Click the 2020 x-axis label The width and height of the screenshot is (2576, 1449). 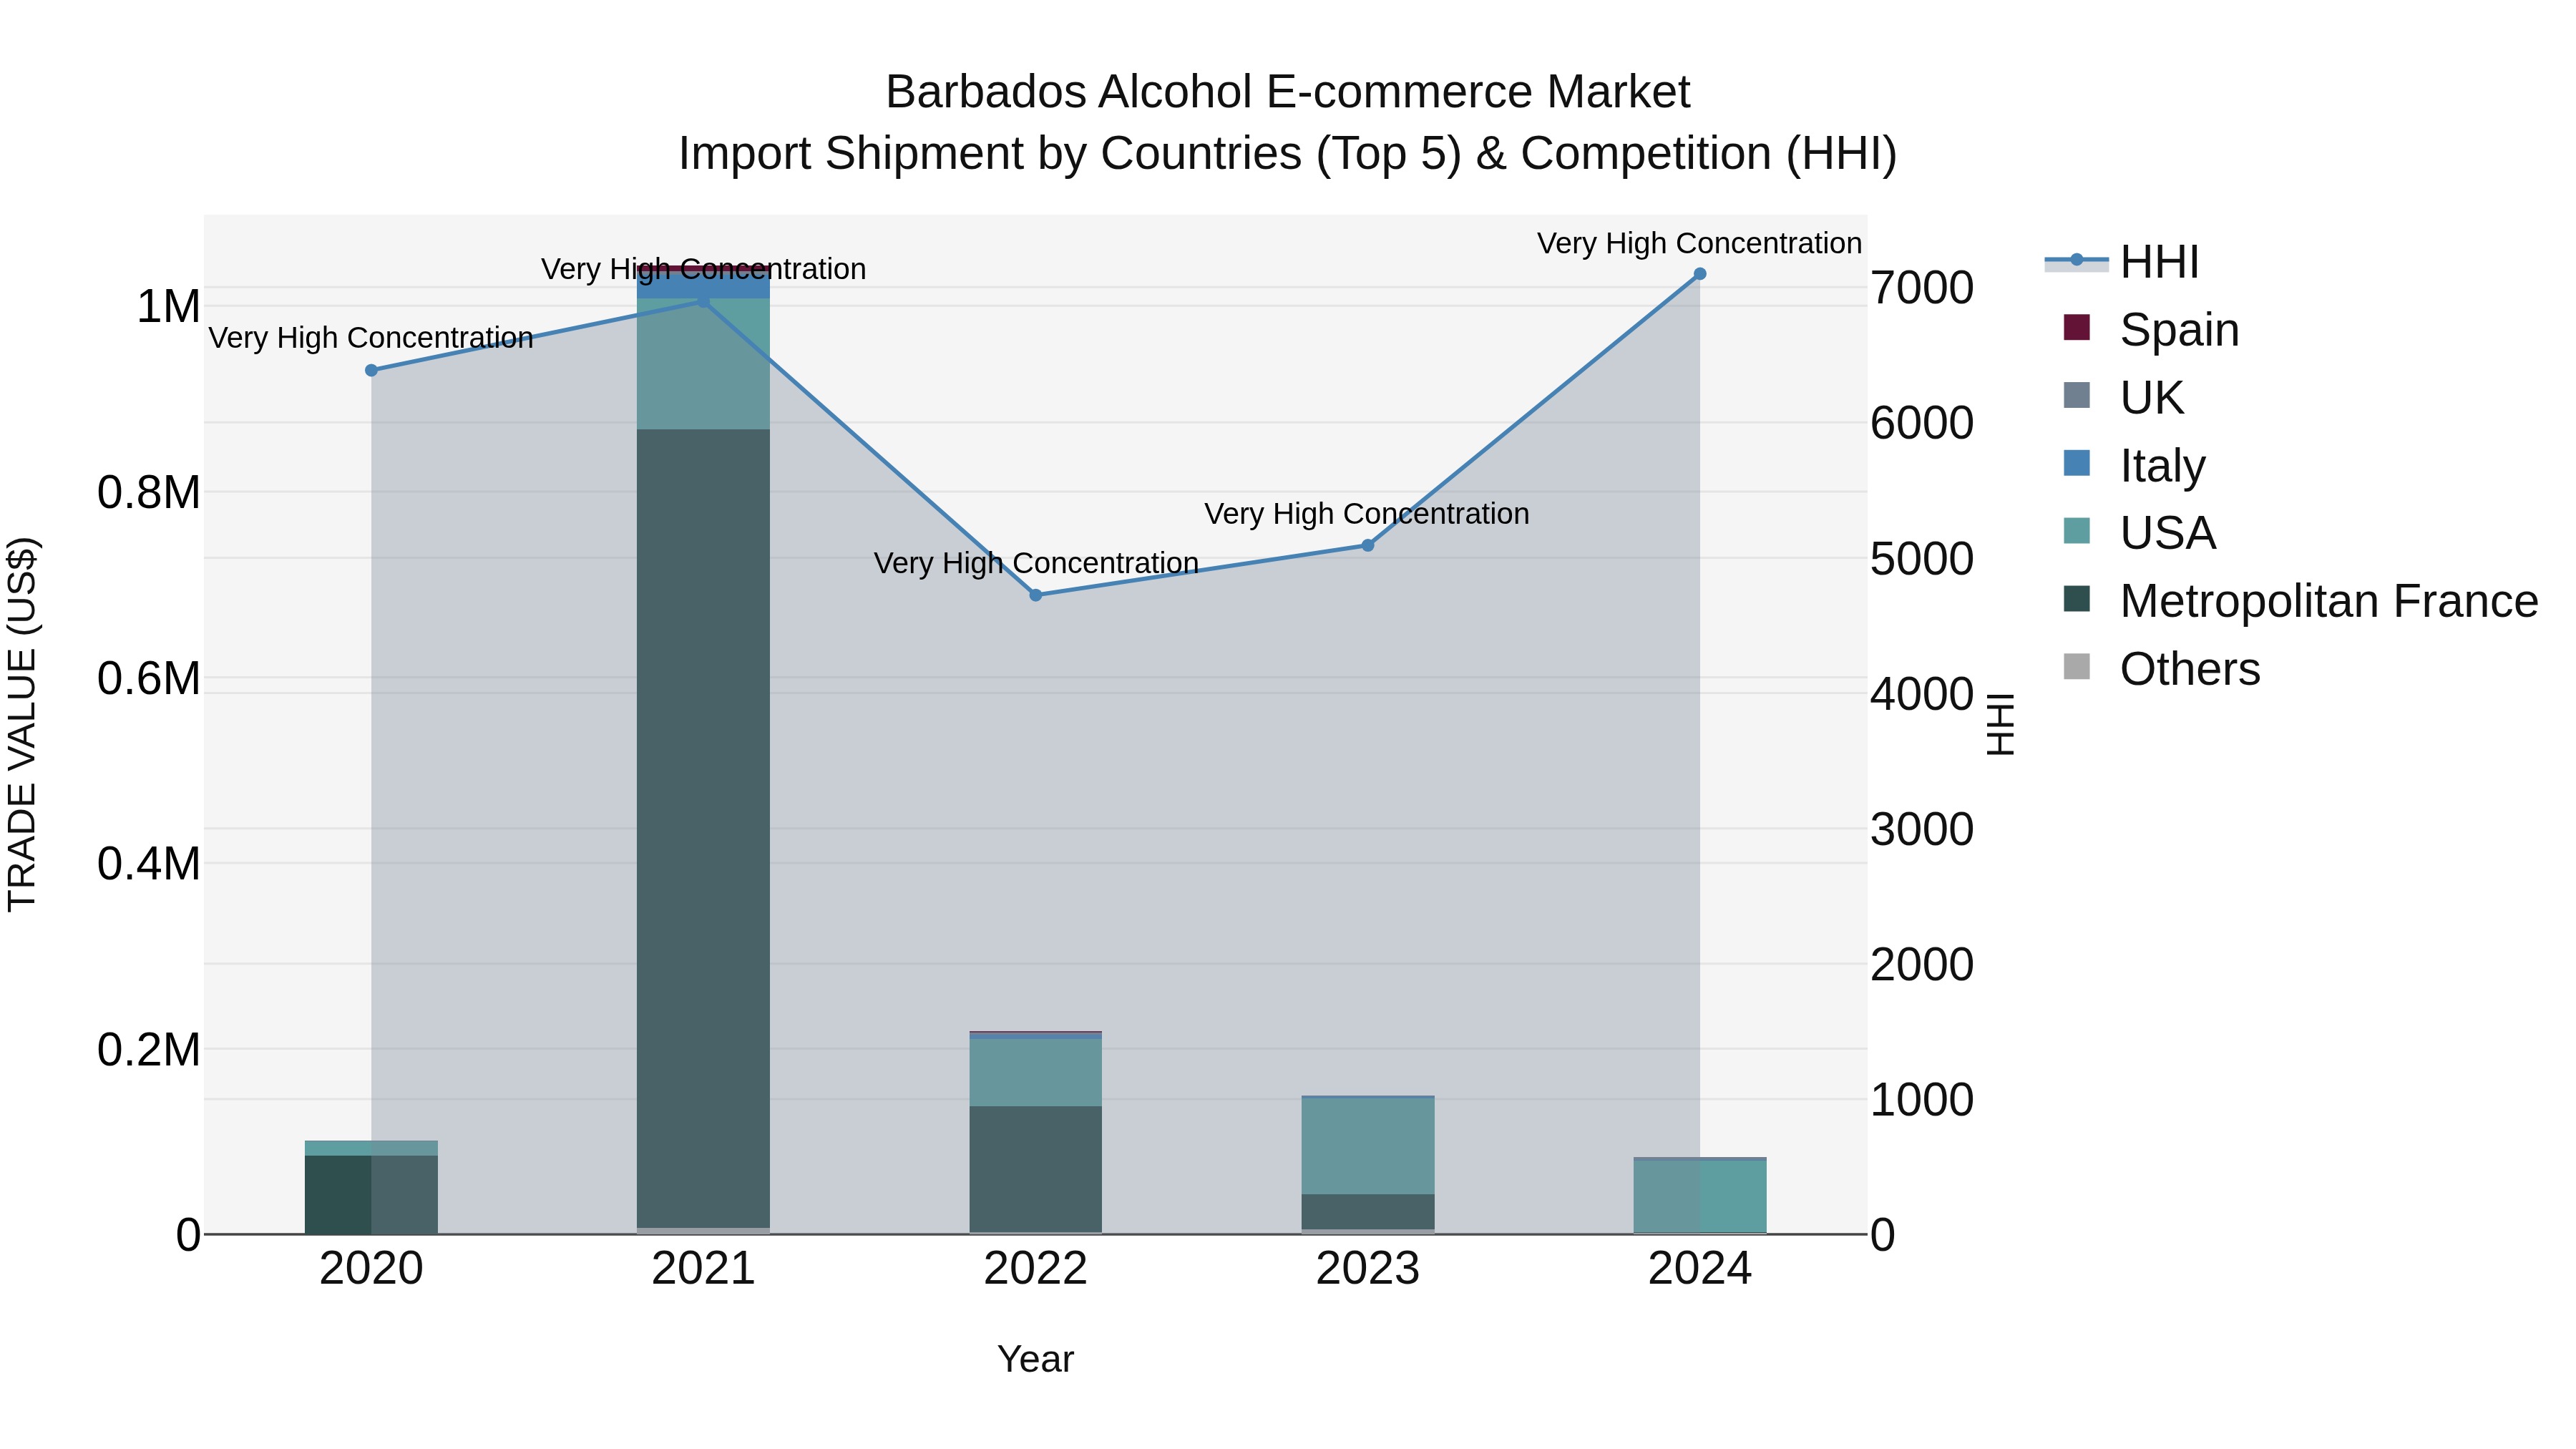(371, 1269)
